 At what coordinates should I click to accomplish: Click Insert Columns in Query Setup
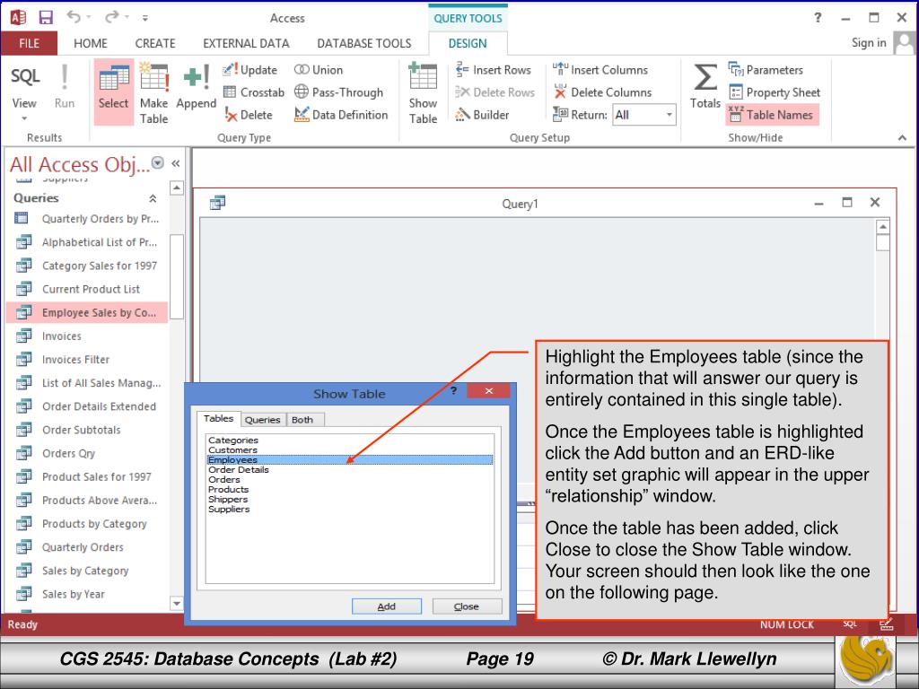click(600, 70)
